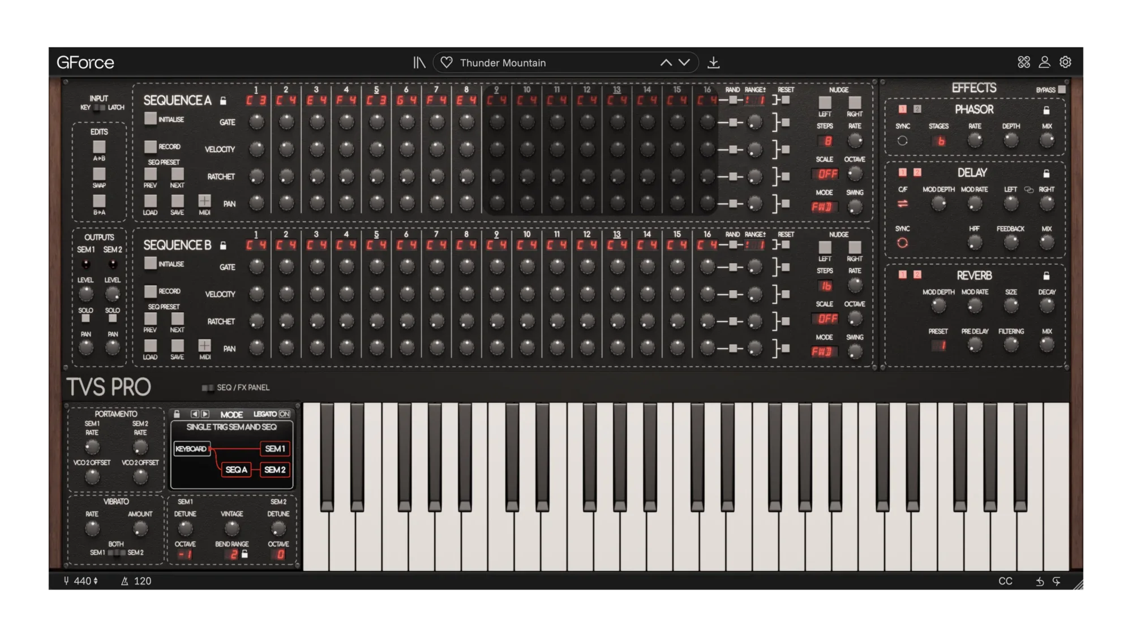Toggle Legato ON switch

click(x=284, y=414)
